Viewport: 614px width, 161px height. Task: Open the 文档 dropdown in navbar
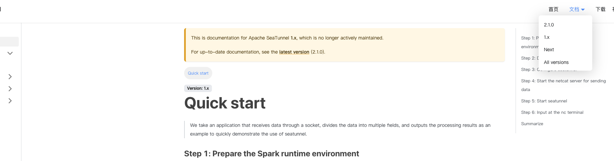point(577,9)
